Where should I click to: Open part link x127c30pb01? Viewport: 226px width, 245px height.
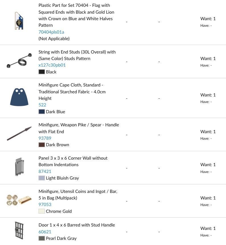coord(52,65)
